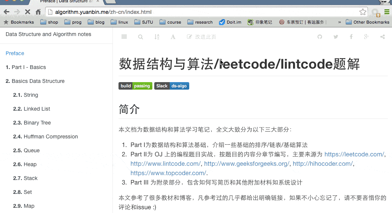Click the build passing badge
This screenshot has width=392, height=213.
[135, 86]
